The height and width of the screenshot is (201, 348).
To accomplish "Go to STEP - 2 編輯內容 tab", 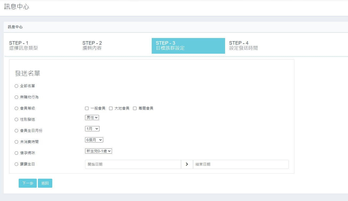I will (x=92, y=45).
